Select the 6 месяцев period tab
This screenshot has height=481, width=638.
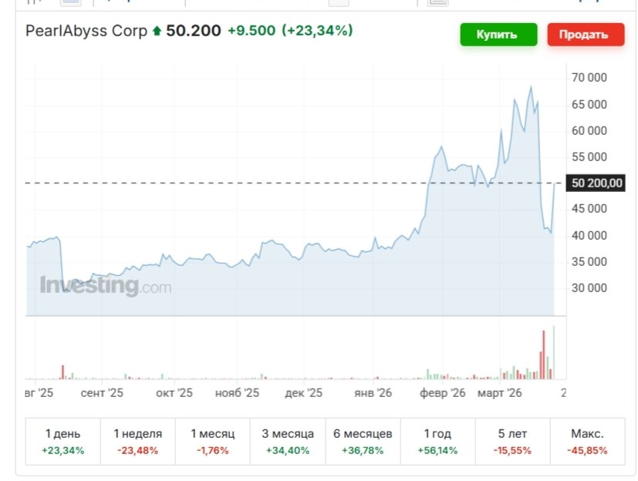click(x=363, y=442)
